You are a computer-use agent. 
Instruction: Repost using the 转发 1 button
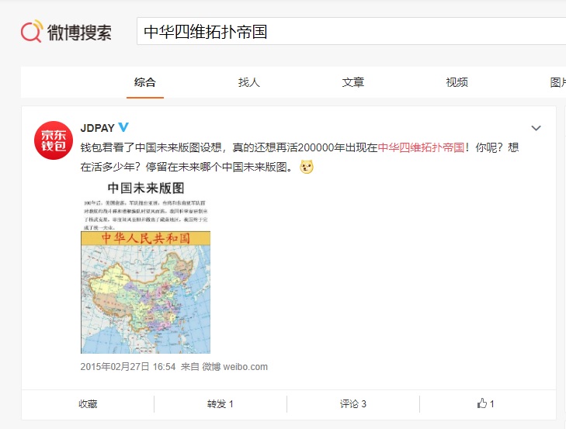(x=220, y=403)
